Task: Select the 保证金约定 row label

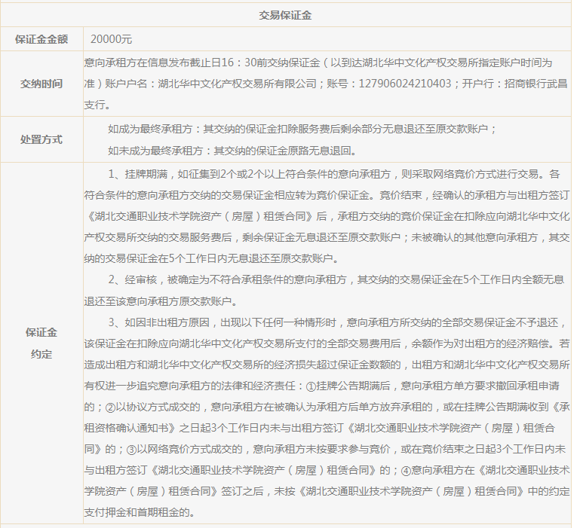Action: coord(41,343)
